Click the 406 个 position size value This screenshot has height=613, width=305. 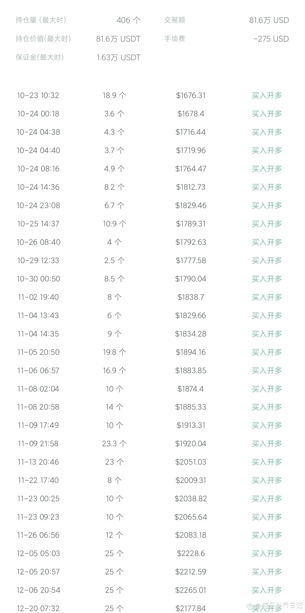128,20
